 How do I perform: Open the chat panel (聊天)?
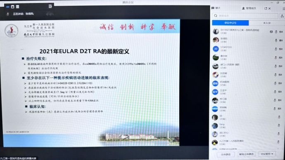(x=216, y=8)
